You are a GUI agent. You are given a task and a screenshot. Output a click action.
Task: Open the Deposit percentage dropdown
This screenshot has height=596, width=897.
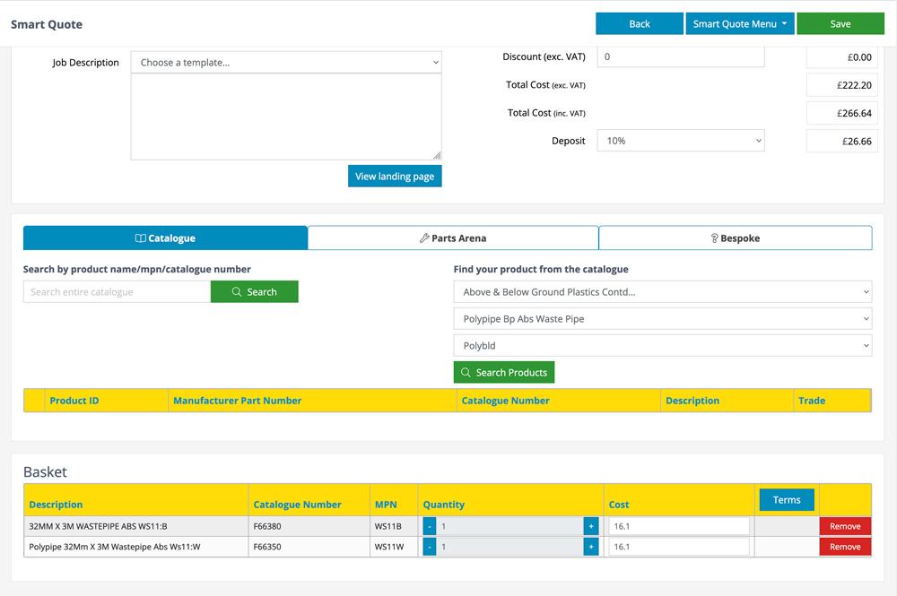680,141
